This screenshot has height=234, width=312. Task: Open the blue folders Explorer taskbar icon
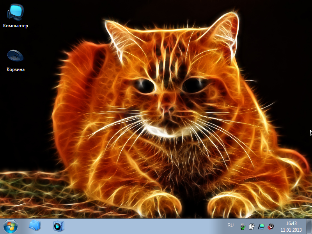[35, 226]
